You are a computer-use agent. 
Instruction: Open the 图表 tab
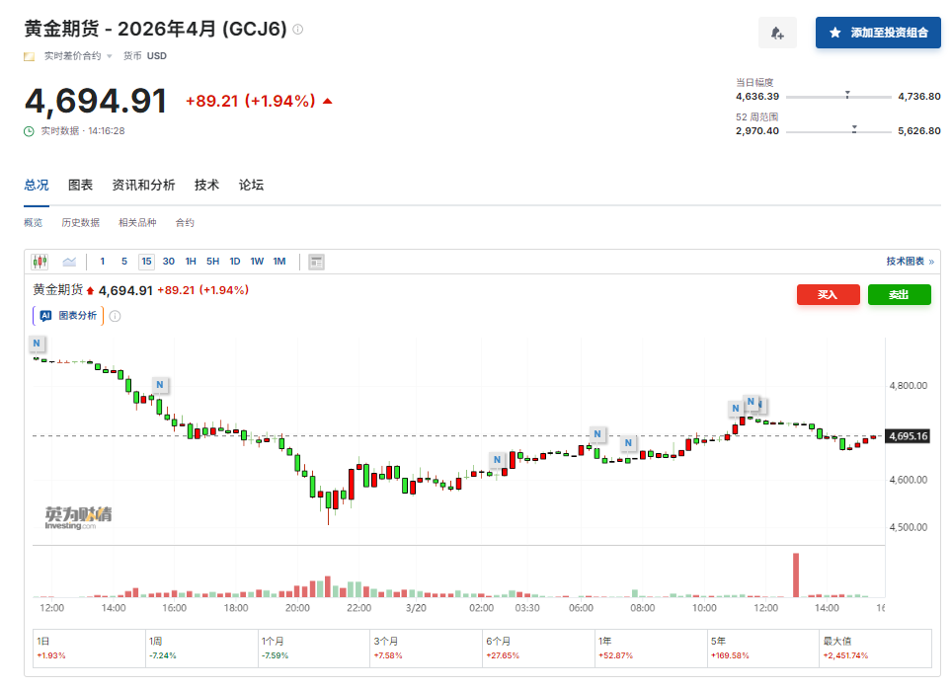click(x=80, y=186)
